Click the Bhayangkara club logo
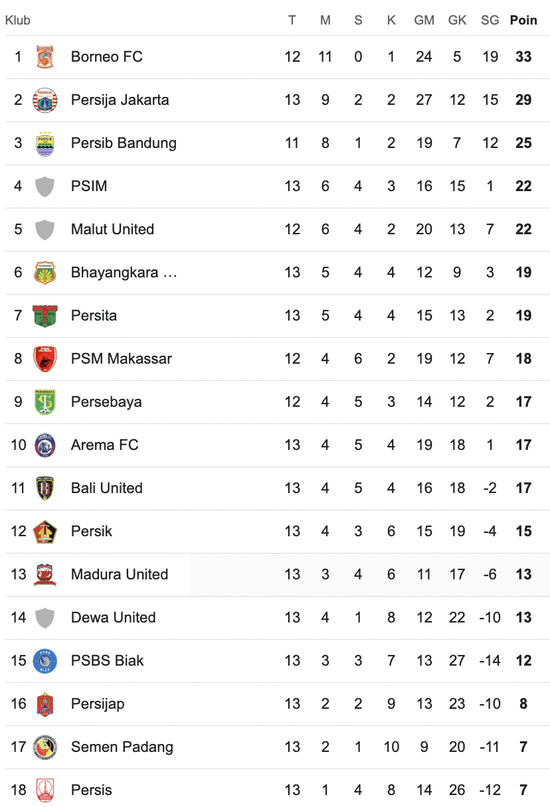This screenshot has width=550, height=807. tap(45, 273)
